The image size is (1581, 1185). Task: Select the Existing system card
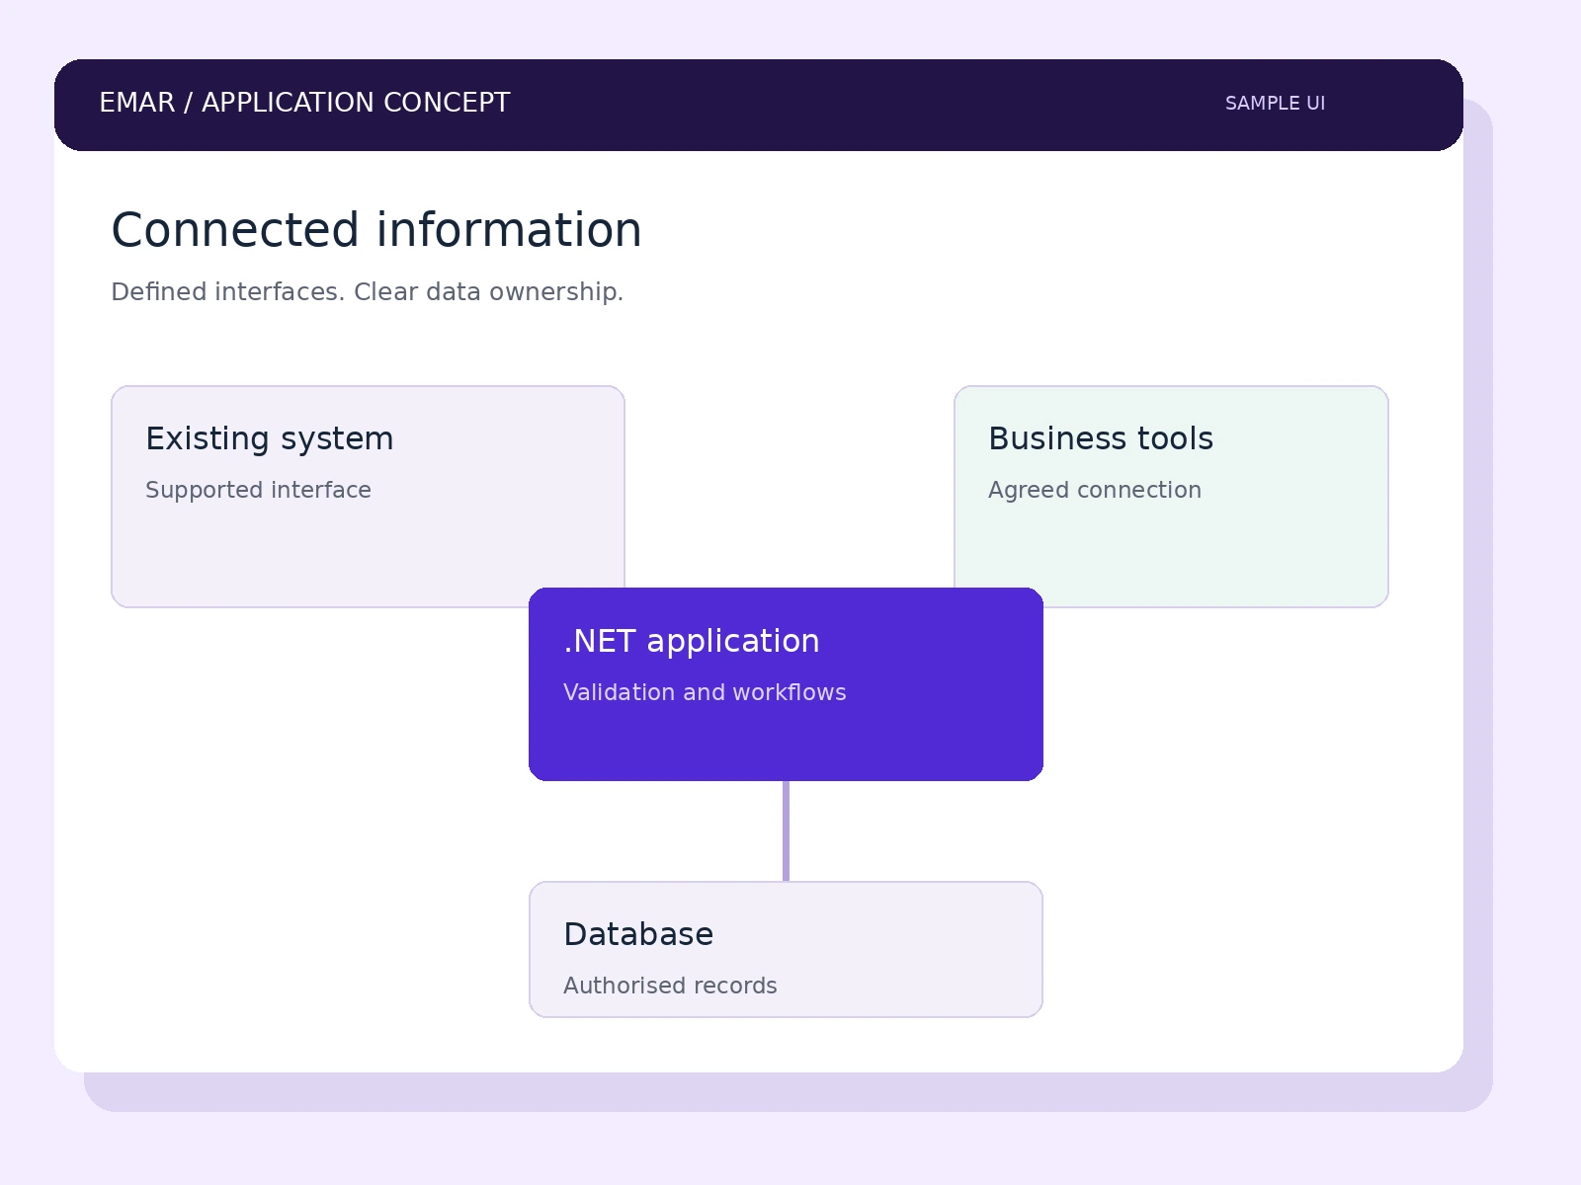[368, 496]
